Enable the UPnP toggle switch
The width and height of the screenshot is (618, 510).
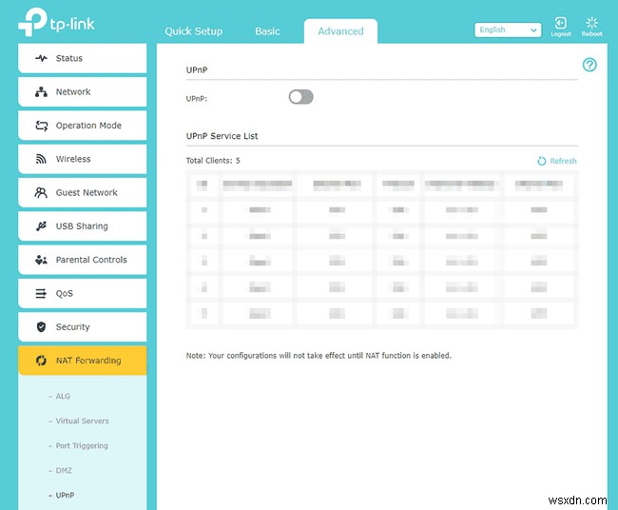click(x=300, y=97)
